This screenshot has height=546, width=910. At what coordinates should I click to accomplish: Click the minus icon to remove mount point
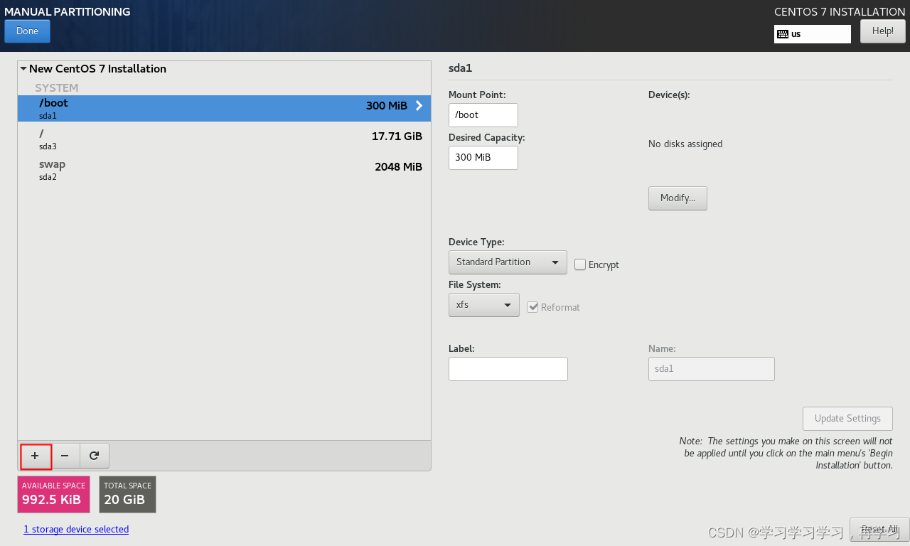65,456
